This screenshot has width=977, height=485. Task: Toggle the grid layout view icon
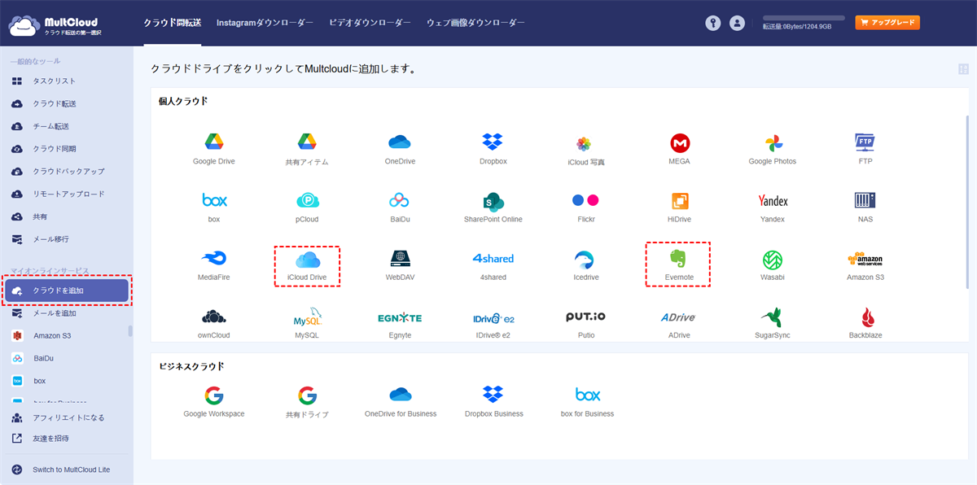(x=964, y=69)
